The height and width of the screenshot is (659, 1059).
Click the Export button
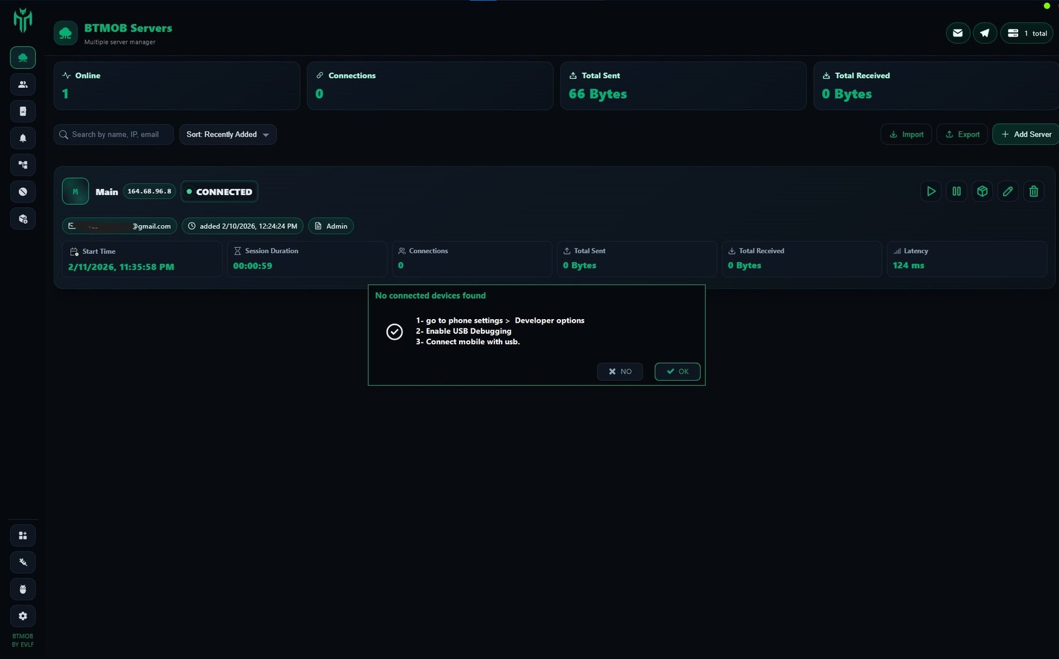coord(962,135)
